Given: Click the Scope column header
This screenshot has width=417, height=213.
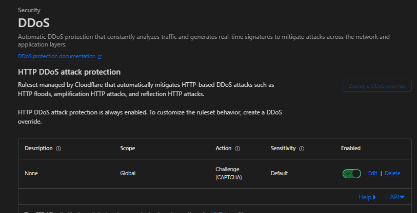Looking at the screenshot, I should coord(128,149).
